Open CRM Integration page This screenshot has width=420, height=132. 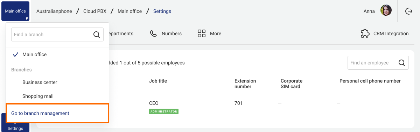pyautogui.click(x=385, y=33)
